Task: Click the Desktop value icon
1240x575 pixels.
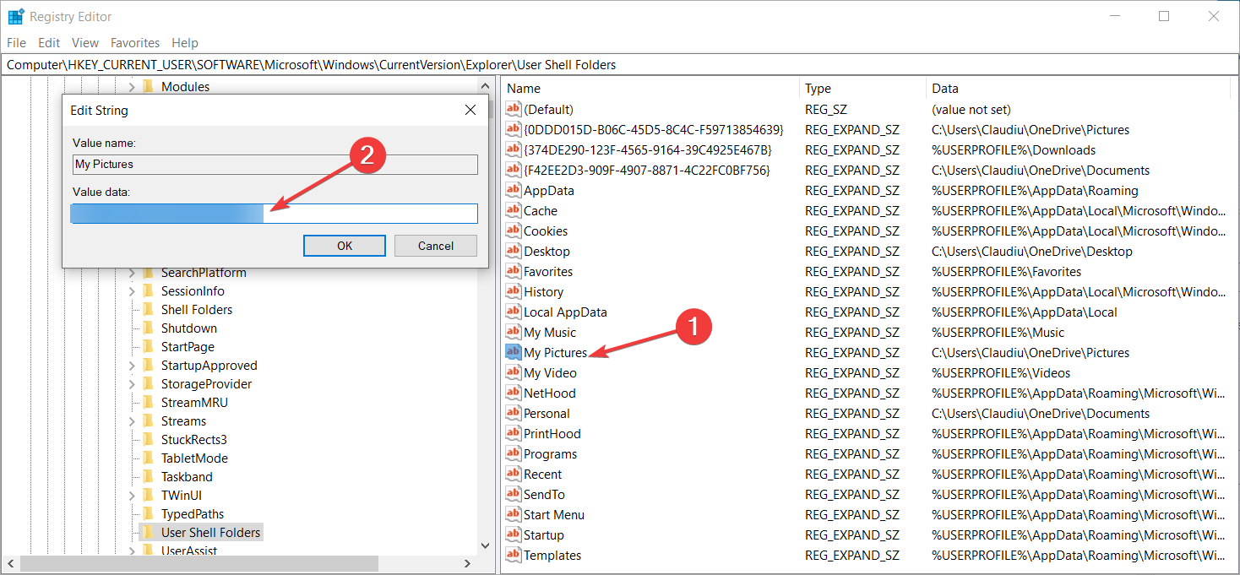Action: click(x=514, y=251)
